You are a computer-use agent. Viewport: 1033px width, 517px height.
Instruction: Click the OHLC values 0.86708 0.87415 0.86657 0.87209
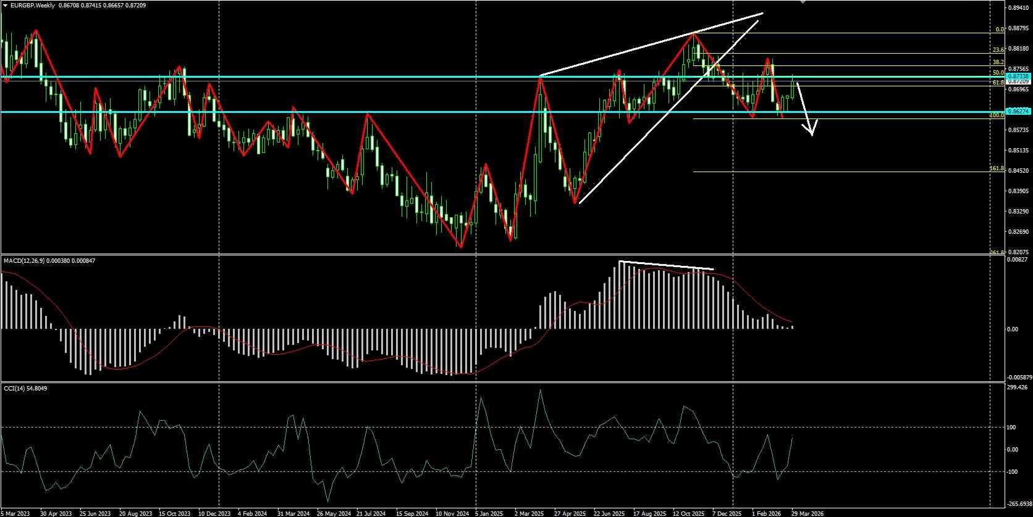point(104,6)
